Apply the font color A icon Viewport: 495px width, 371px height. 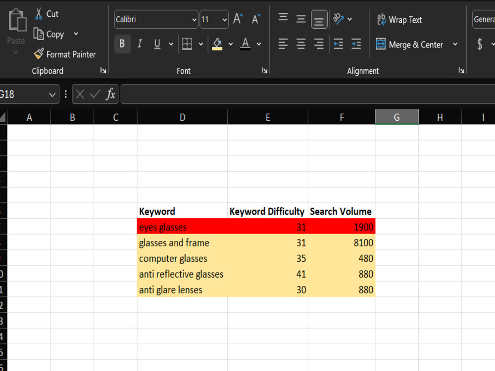pyautogui.click(x=246, y=44)
